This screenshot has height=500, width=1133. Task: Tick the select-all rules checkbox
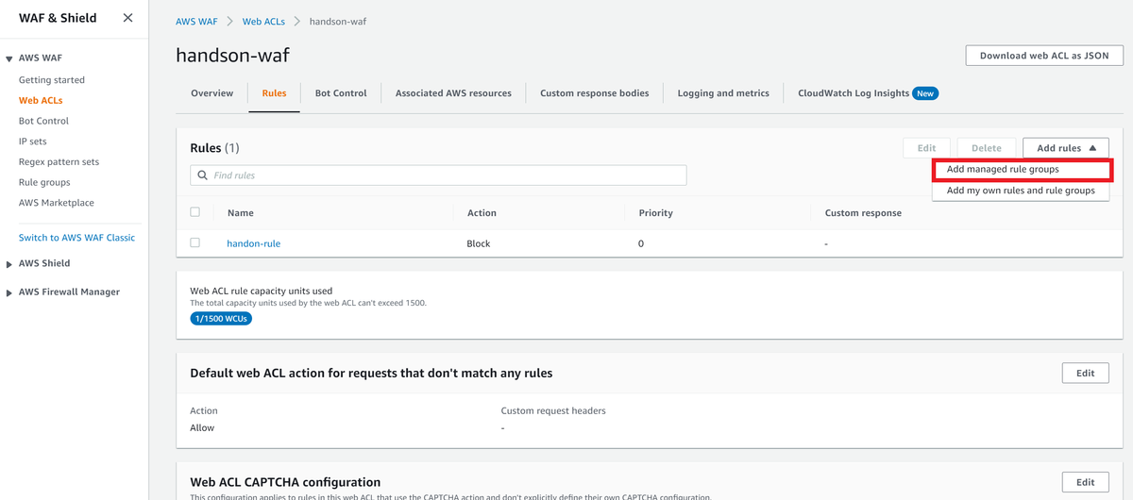point(195,212)
